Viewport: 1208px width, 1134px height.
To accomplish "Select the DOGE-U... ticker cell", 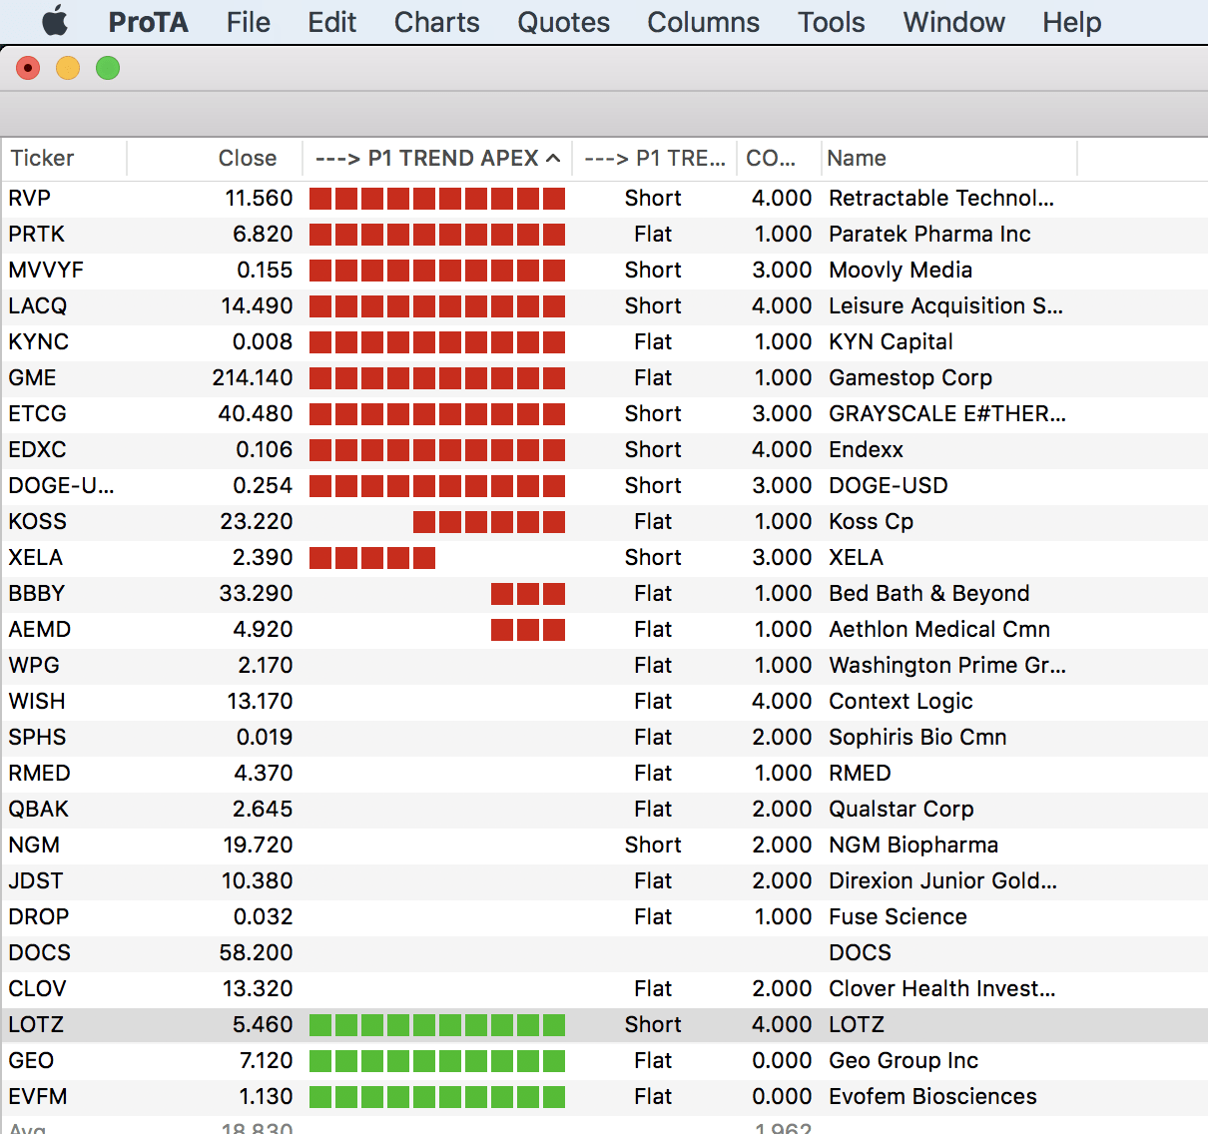I will click(x=61, y=485).
